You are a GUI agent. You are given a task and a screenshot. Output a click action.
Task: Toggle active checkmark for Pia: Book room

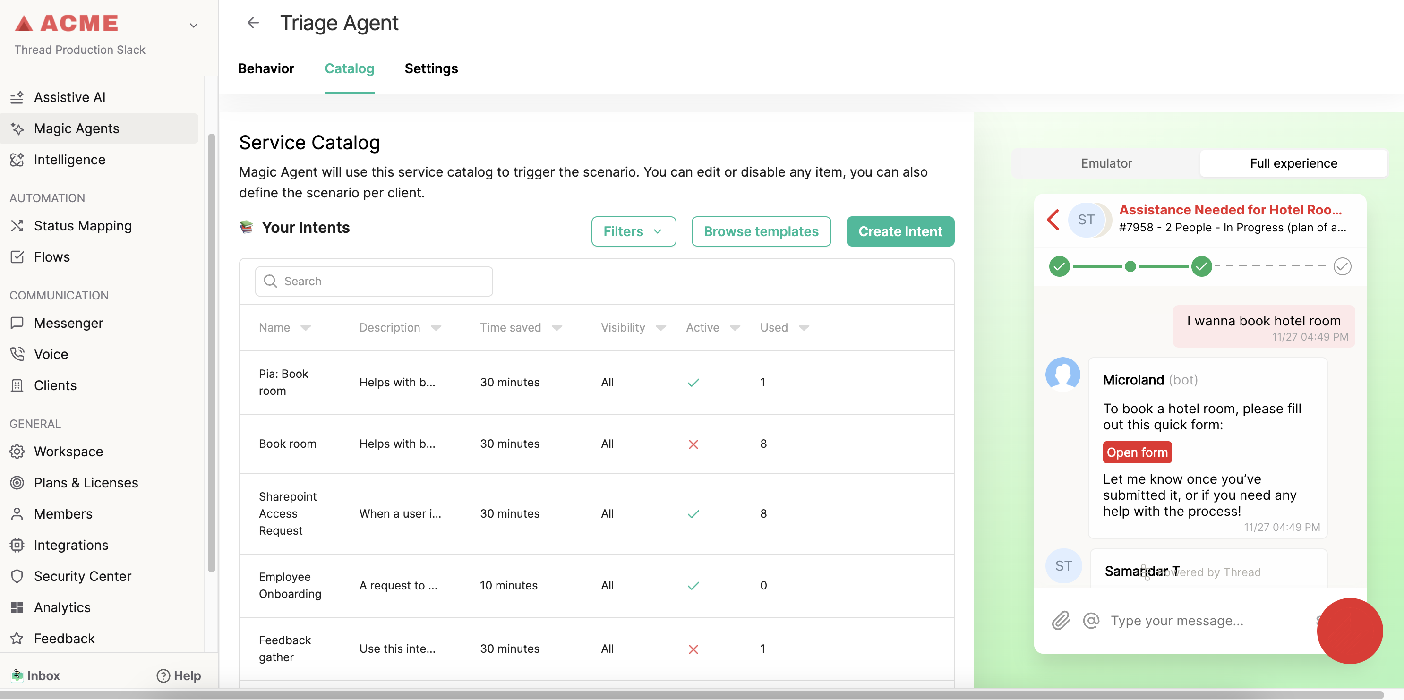pyautogui.click(x=693, y=383)
